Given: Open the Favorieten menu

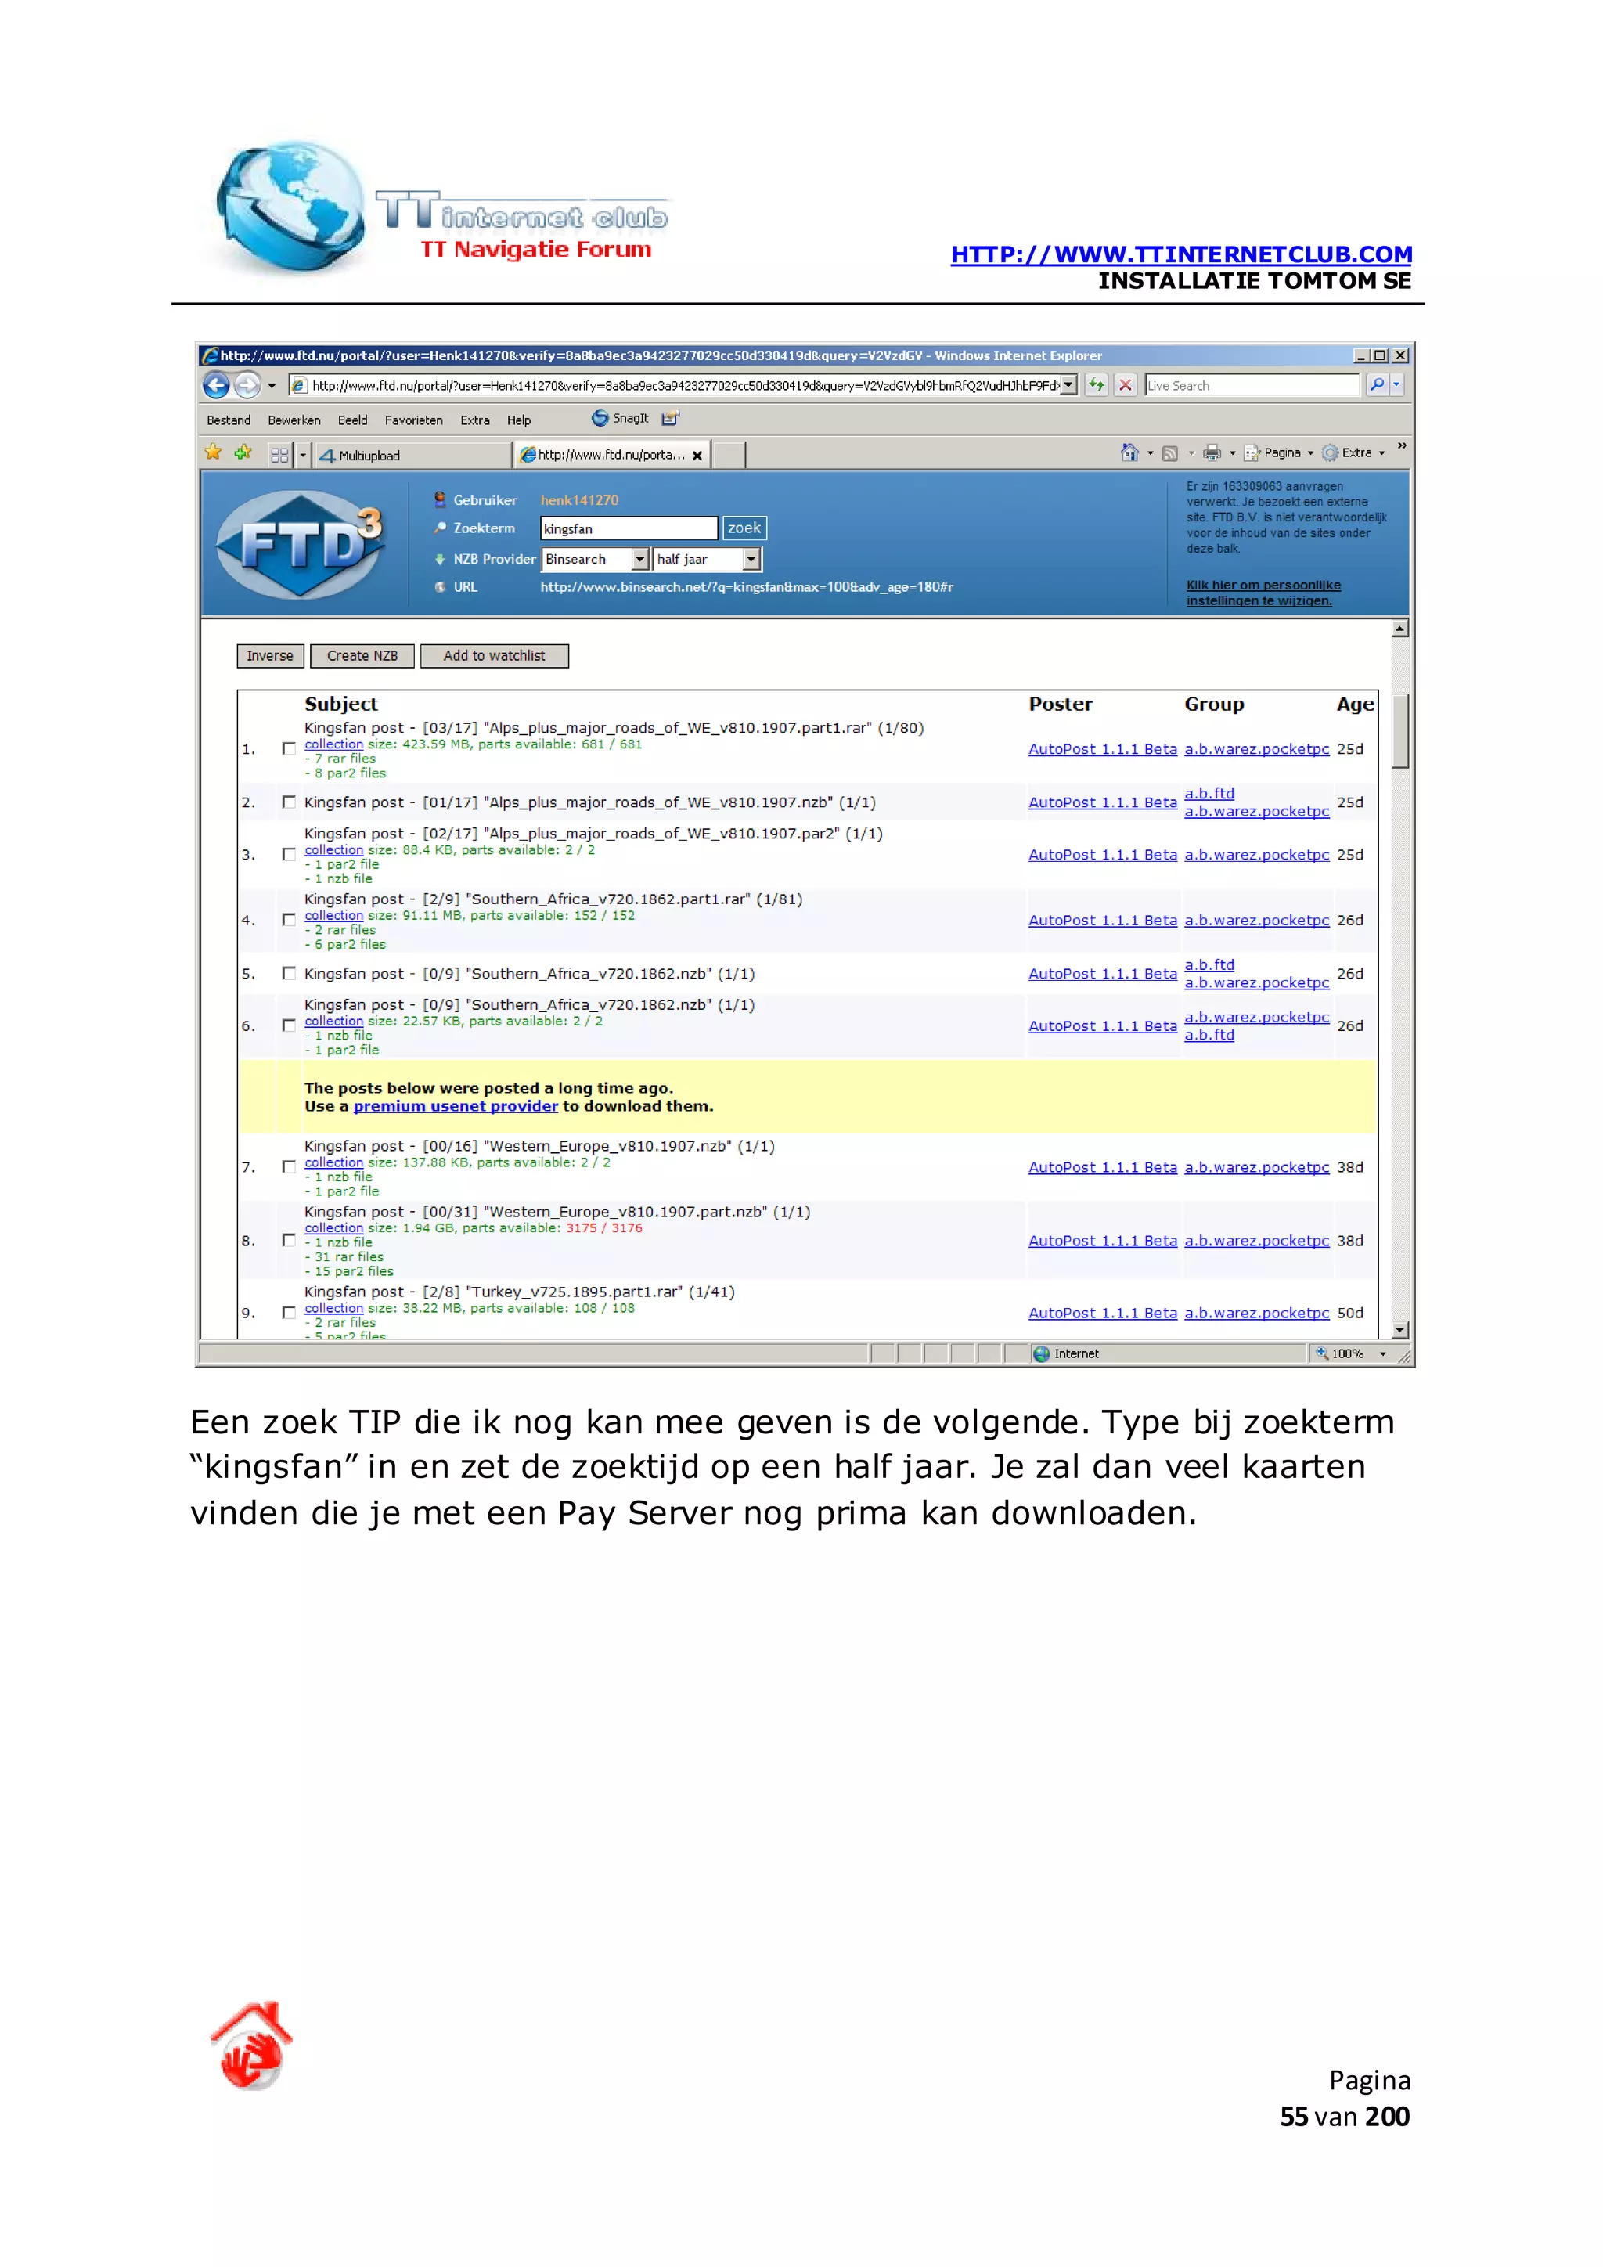Looking at the screenshot, I should [x=413, y=420].
